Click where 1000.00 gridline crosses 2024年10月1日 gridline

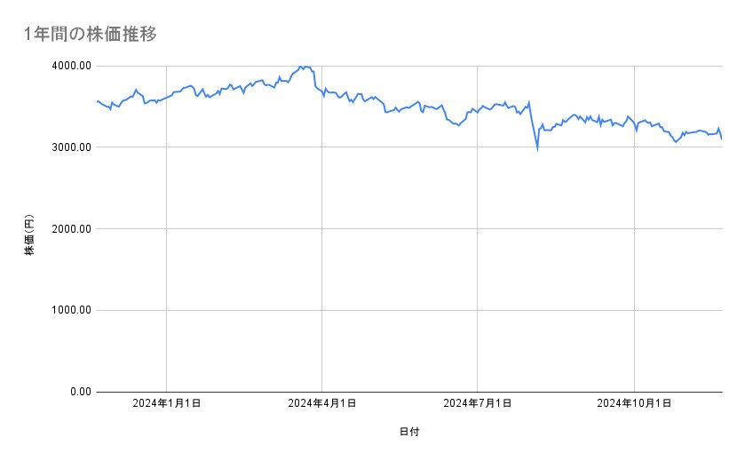pyautogui.click(x=634, y=310)
